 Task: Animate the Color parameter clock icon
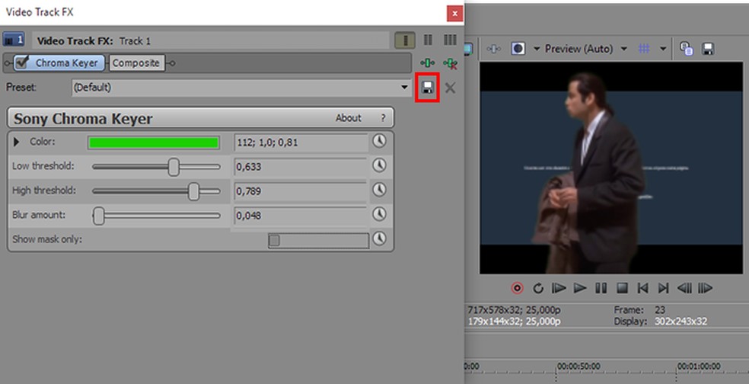(x=379, y=141)
